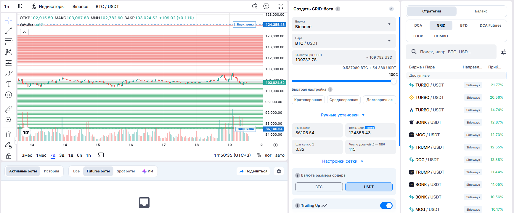
Task: Open the forecasting and measurement tools
Action: pos(9,63)
